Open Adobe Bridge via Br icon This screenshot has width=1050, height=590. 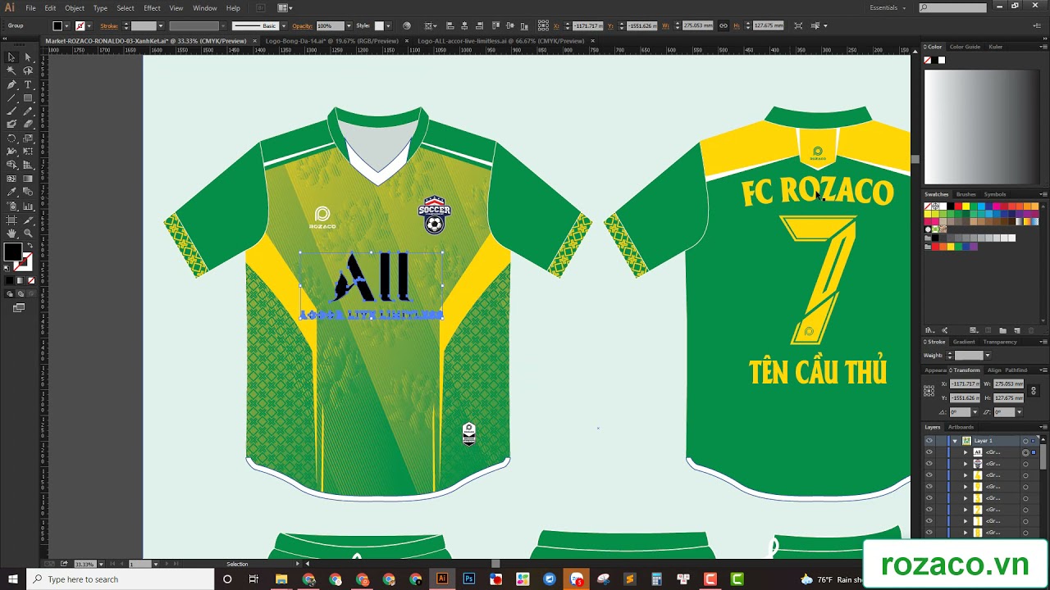[x=261, y=7]
